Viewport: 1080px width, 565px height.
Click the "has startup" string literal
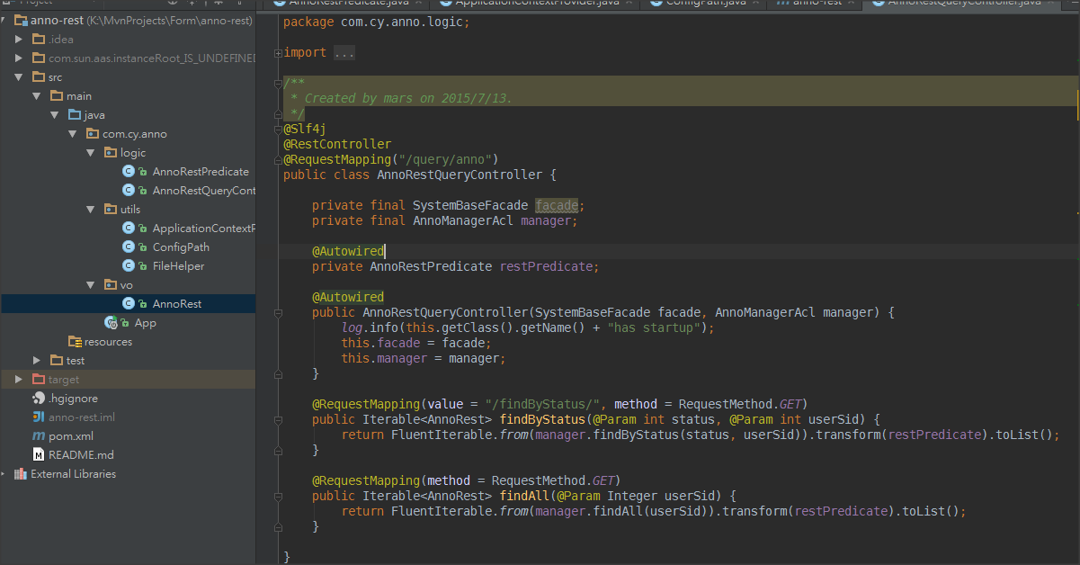click(654, 327)
